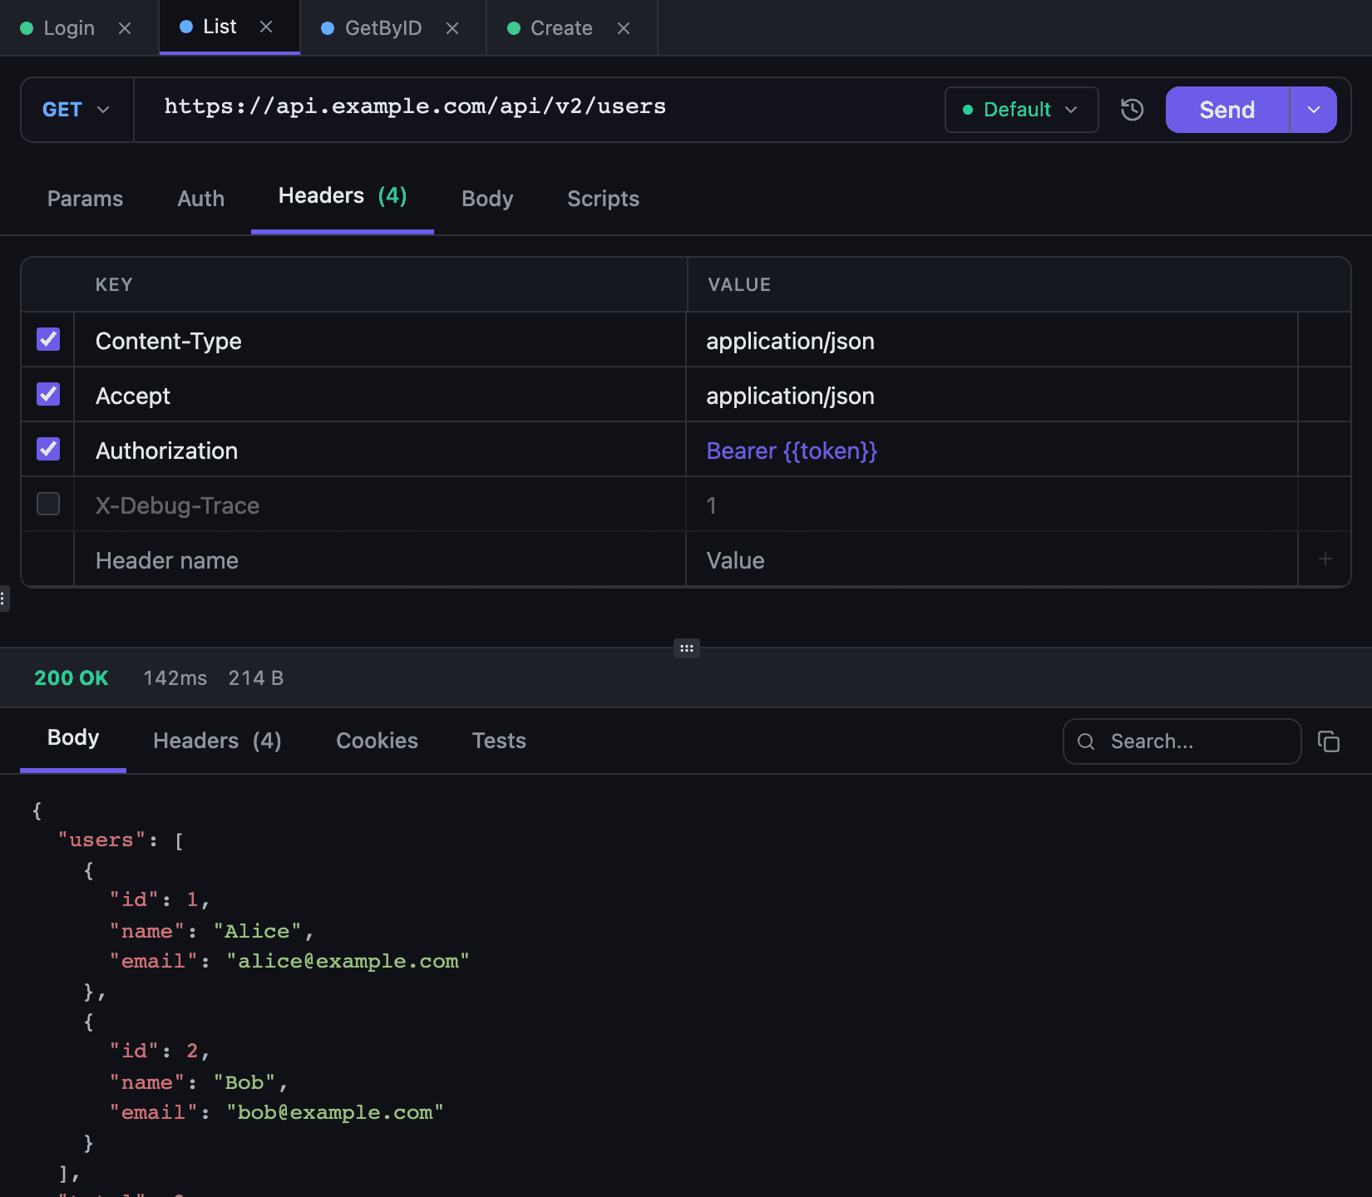Close the Login tab
The image size is (1372, 1197).
click(x=125, y=28)
